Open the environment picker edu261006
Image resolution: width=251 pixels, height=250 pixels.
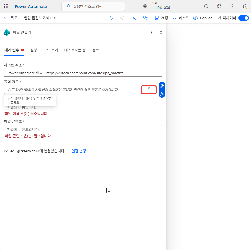point(157,6)
